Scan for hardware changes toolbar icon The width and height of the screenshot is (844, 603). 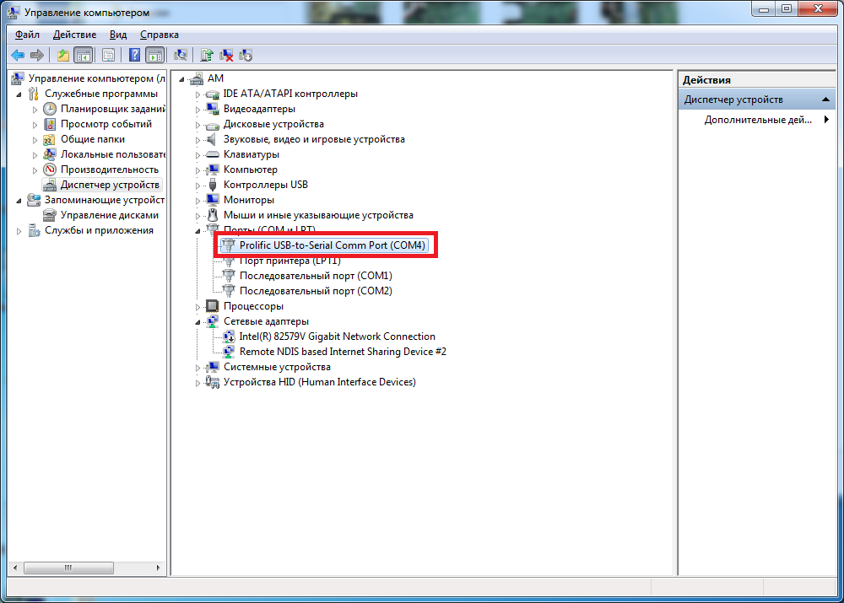[x=180, y=56]
